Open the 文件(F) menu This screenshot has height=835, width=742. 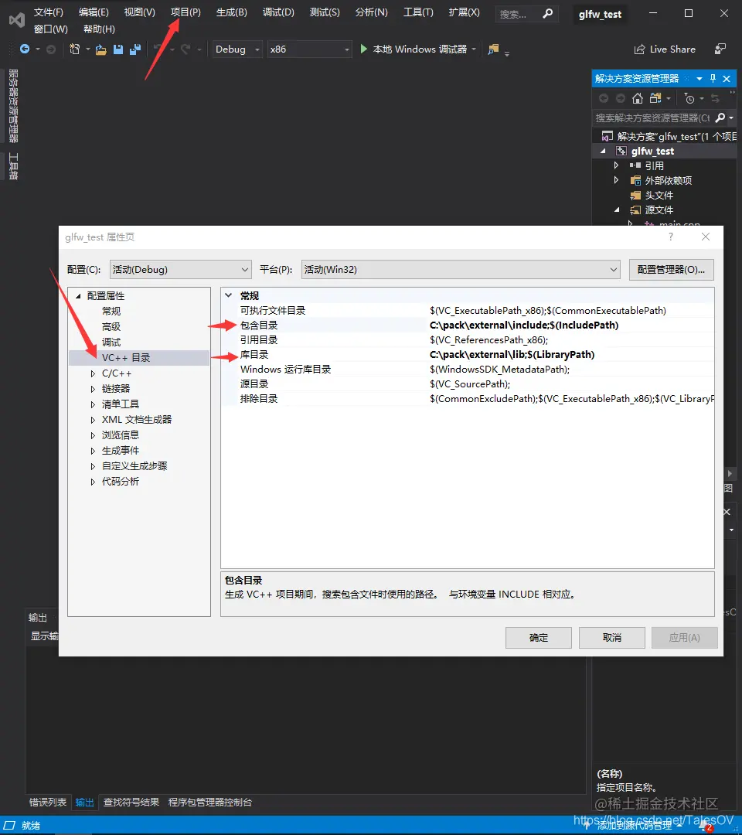(49, 12)
